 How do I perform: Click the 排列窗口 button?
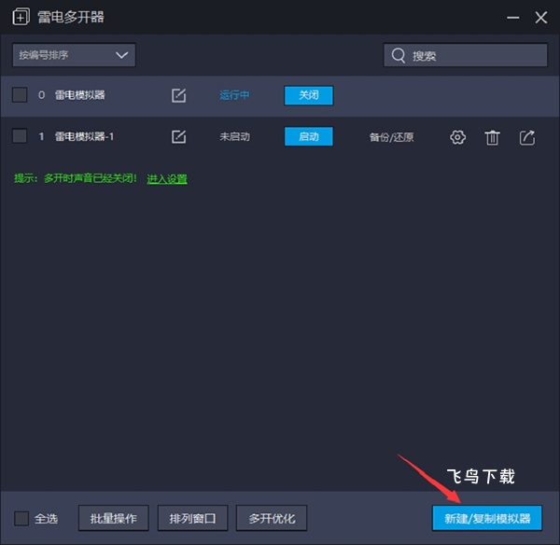coord(192,518)
